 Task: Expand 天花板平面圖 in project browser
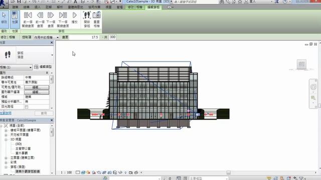(6, 135)
